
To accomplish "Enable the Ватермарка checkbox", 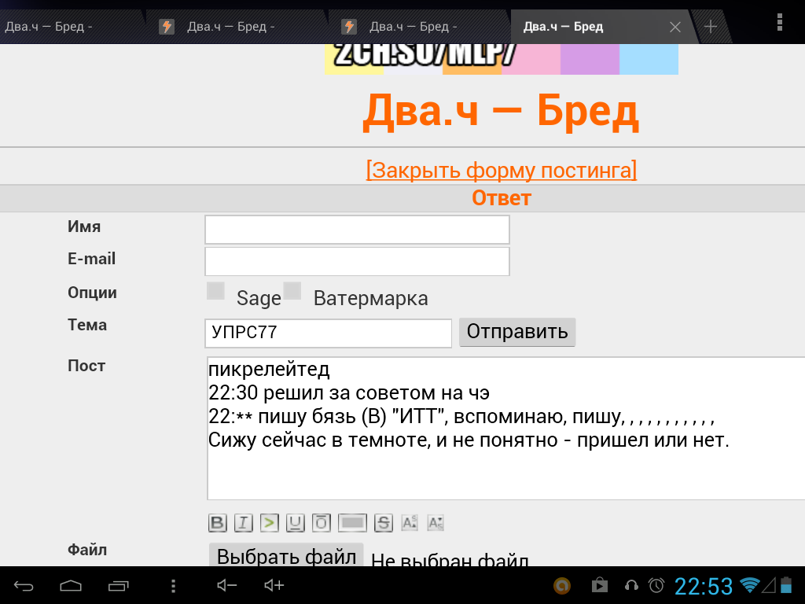I will (x=292, y=291).
